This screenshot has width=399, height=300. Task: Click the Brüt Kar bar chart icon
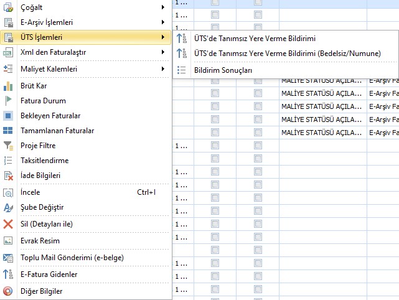click(x=8, y=86)
